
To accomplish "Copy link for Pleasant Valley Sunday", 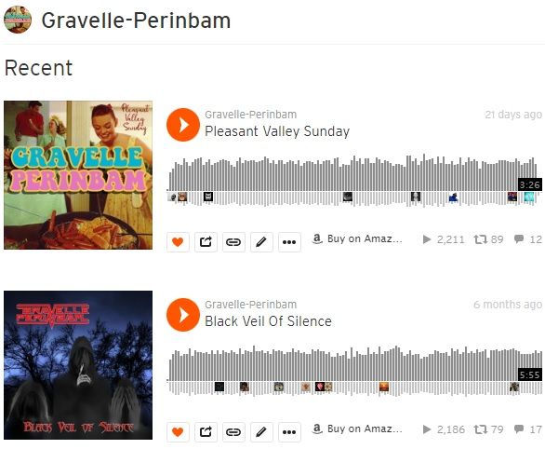I will click(233, 241).
